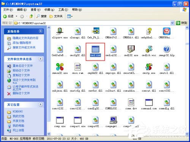
Task: Click 搜索文件或文件夹 link
Action: (x=24, y=48)
